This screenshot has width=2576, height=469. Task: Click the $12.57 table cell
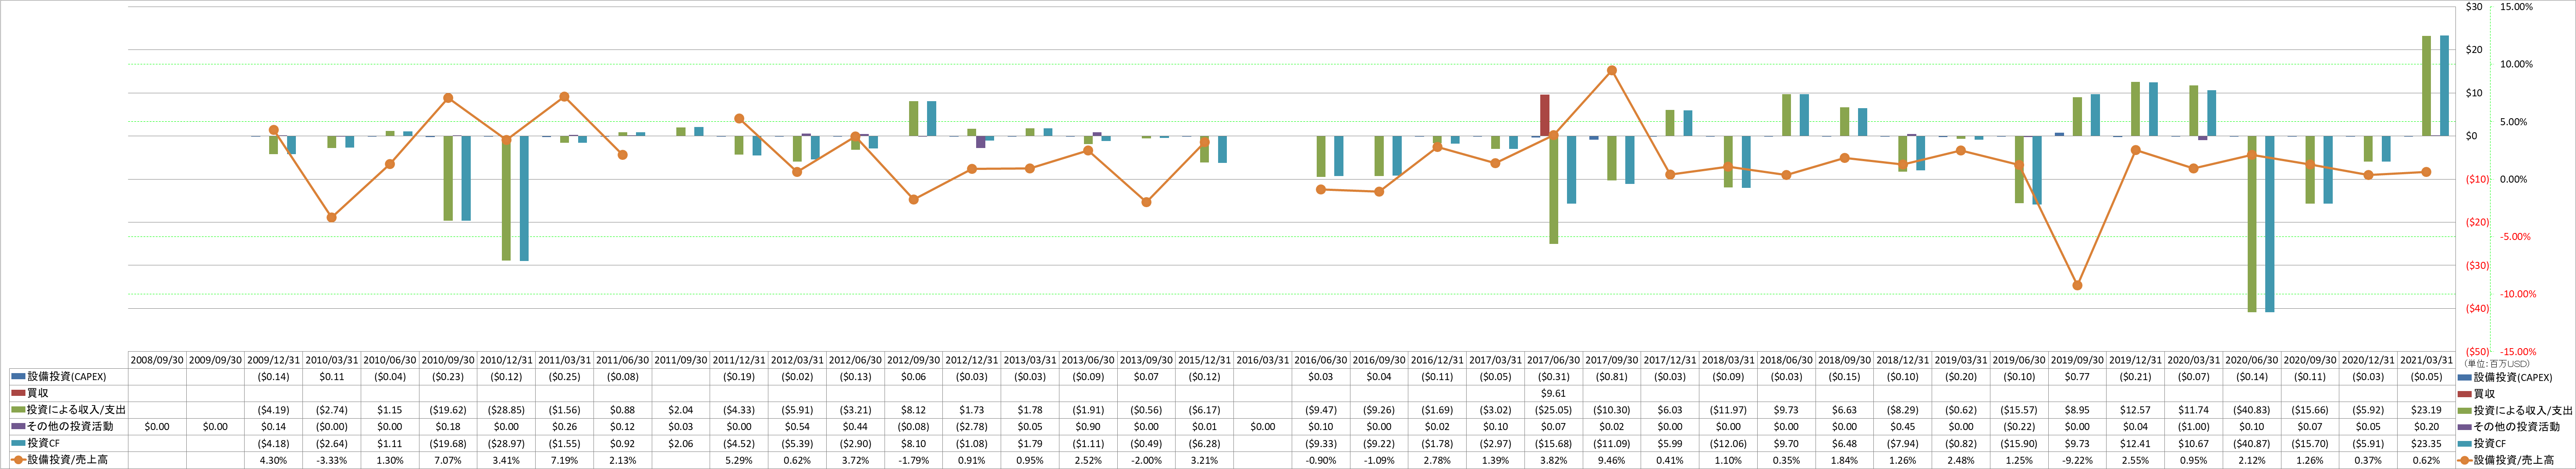tap(2135, 410)
